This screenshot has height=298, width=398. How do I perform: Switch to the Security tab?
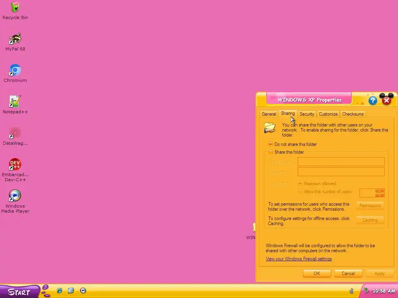307,114
